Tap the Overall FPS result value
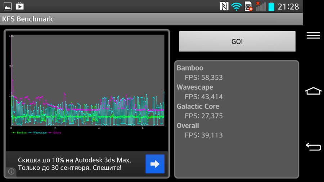Viewport: 324px width, 182px height. coord(203,135)
